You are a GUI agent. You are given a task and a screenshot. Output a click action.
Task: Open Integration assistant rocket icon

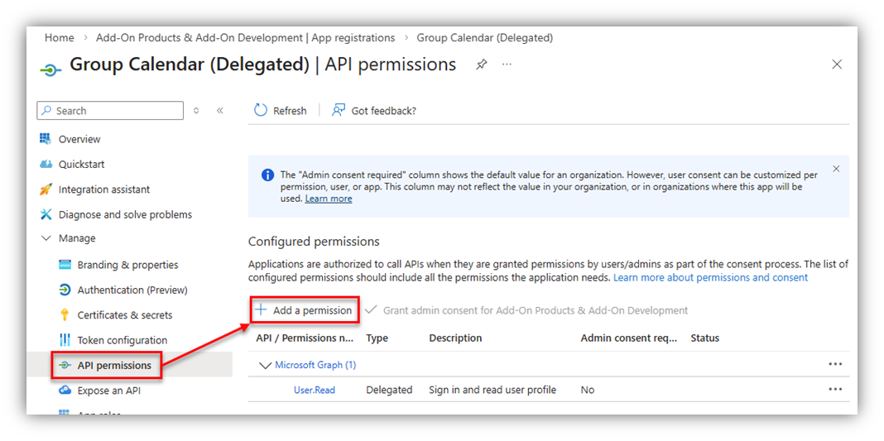tap(46, 189)
